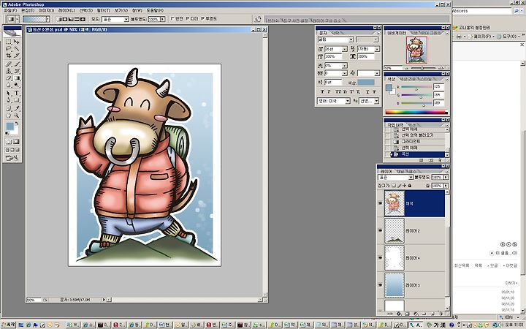The height and width of the screenshot is (329, 526).
Task: Select the Blur tool
Action: (x=8, y=85)
